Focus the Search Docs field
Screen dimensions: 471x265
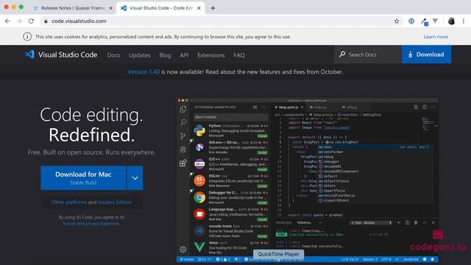click(x=368, y=54)
